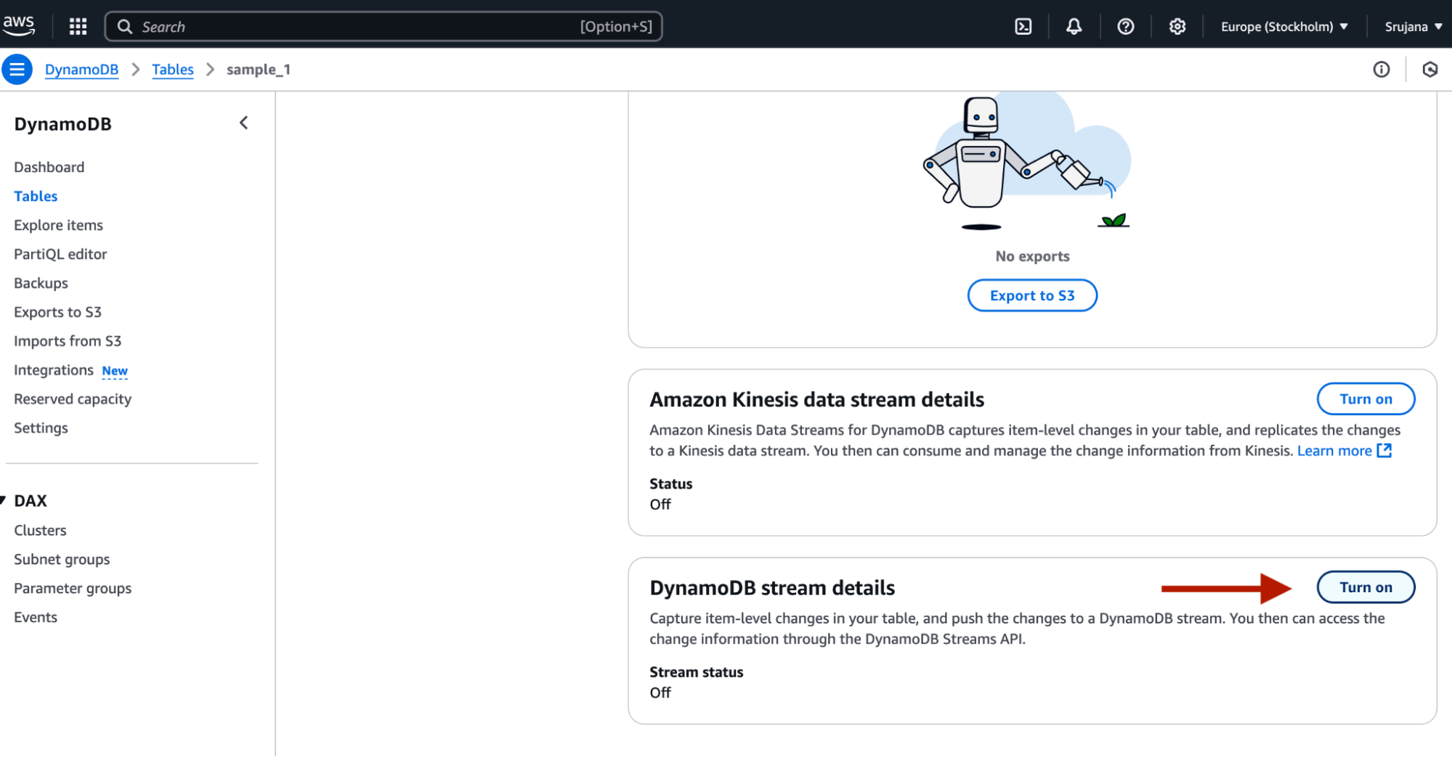Open Subnet groups

click(x=62, y=560)
